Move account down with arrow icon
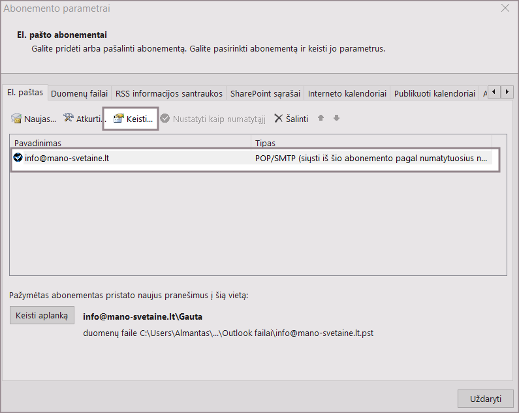This screenshot has height=413, width=519. click(x=337, y=119)
